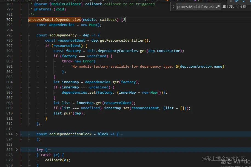
Task: Click 'innerMap.set' on line 809
Action: coord(117,108)
